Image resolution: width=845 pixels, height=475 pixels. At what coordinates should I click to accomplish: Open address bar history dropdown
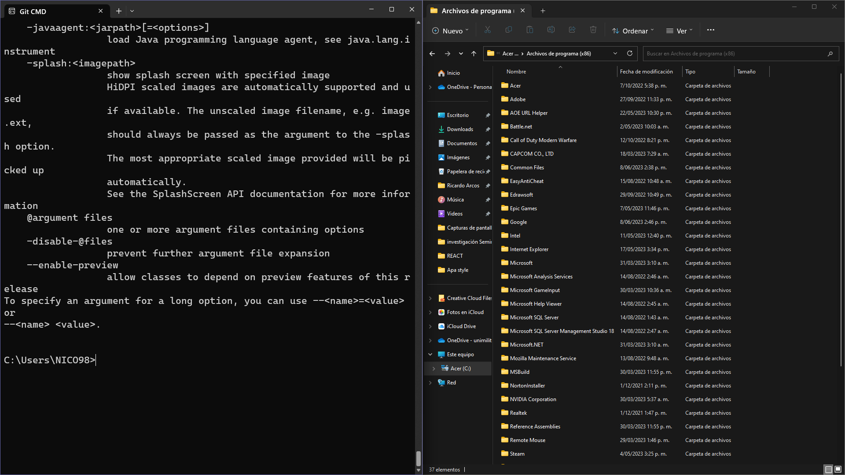tap(615, 54)
